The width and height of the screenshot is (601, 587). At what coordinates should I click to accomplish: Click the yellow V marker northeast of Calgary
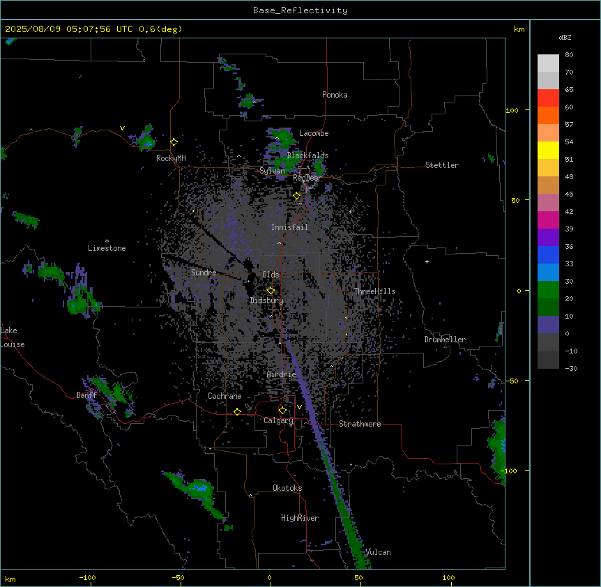coord(299,407)
